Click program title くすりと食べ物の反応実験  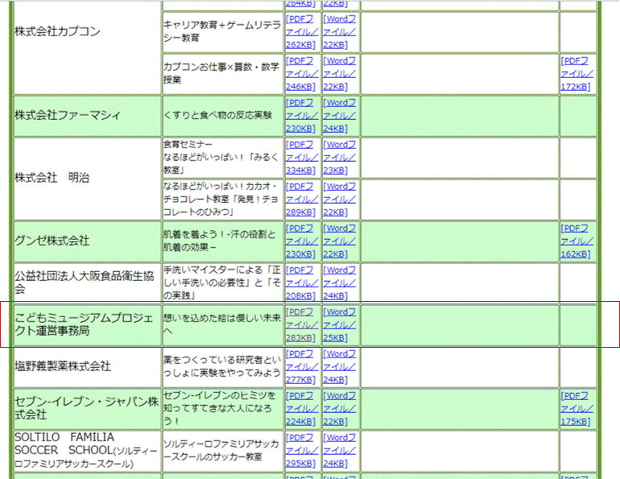(218, 115)
